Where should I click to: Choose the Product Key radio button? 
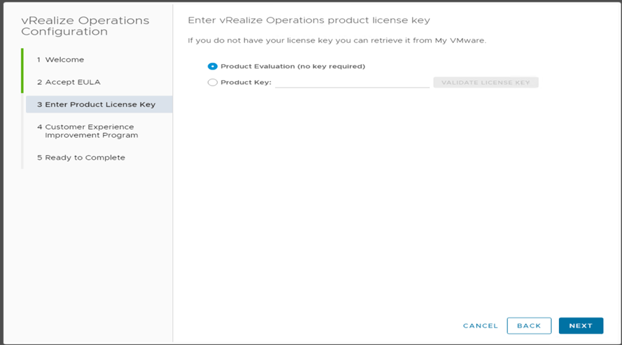click(213, 82)
